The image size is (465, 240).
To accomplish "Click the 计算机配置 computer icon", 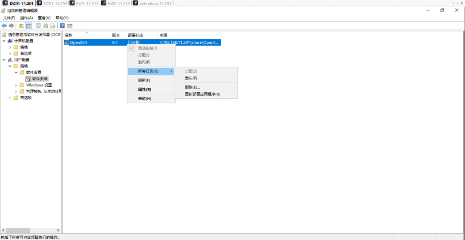I will pos(10,41).
